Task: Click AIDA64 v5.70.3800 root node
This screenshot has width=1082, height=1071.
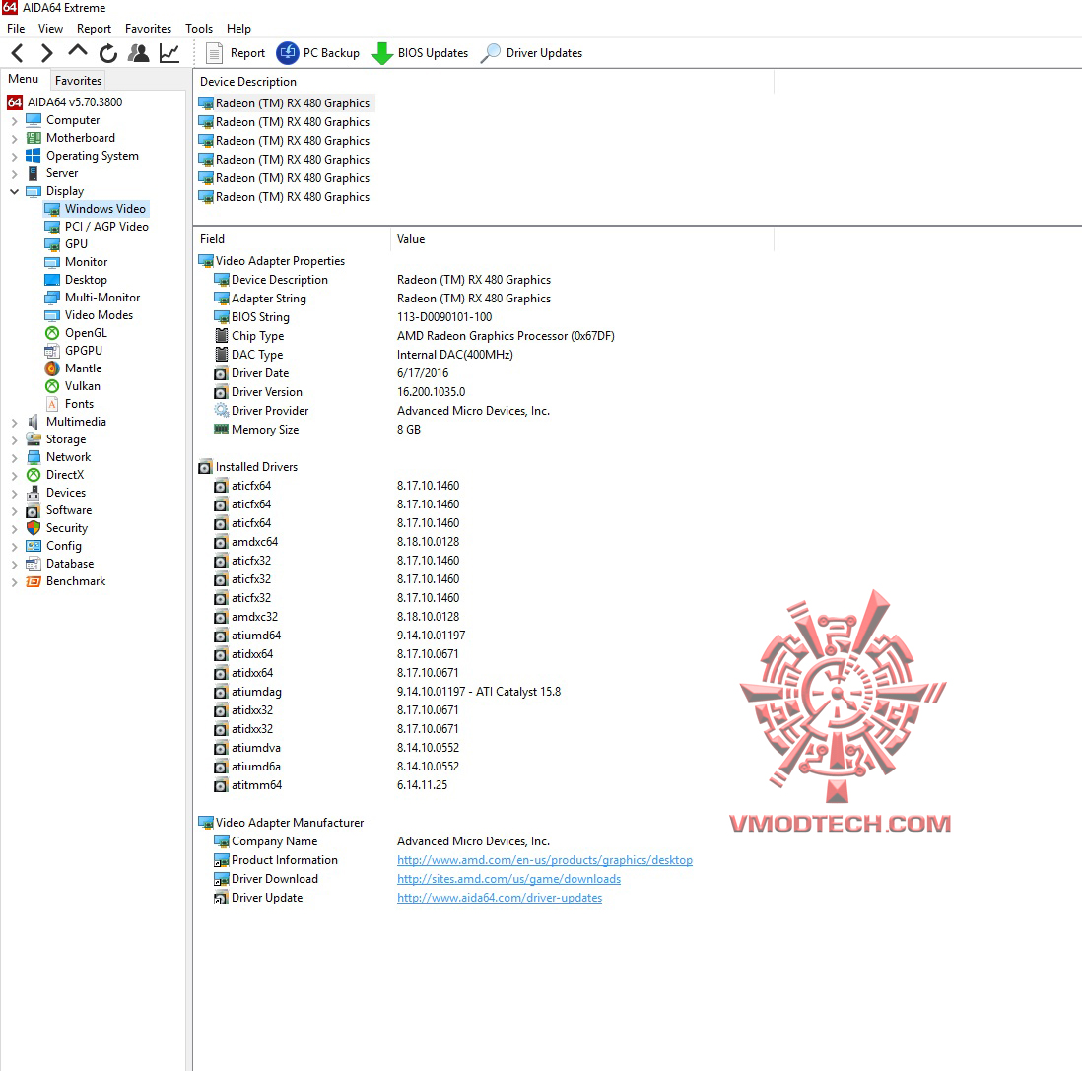Action: pyautogui.click(x=75, y=102)
